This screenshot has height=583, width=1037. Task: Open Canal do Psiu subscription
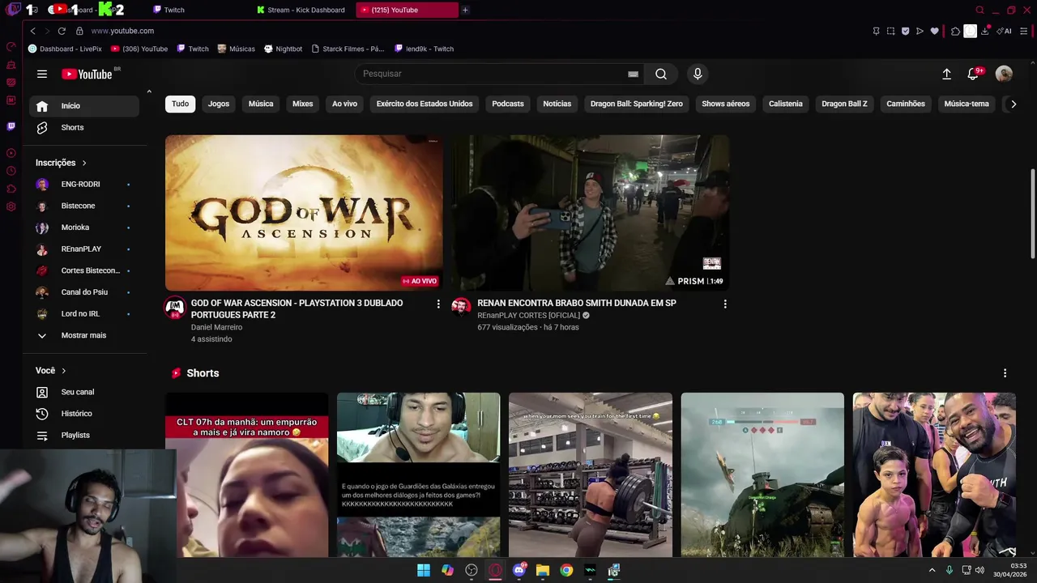(x=84, y=292)
